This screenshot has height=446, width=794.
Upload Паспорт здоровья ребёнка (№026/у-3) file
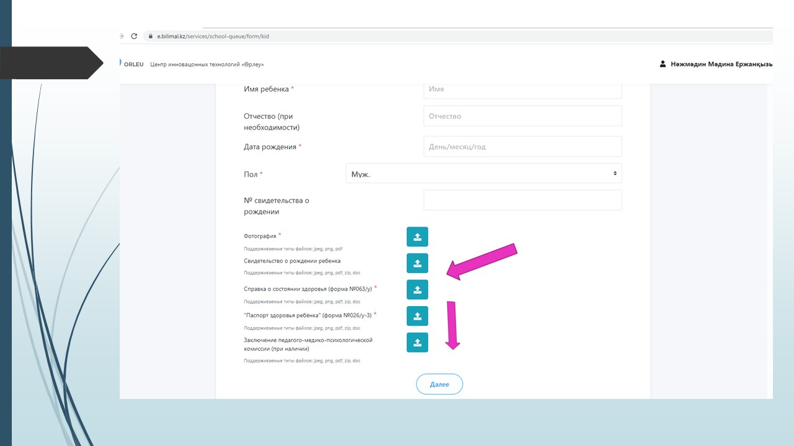417,316
